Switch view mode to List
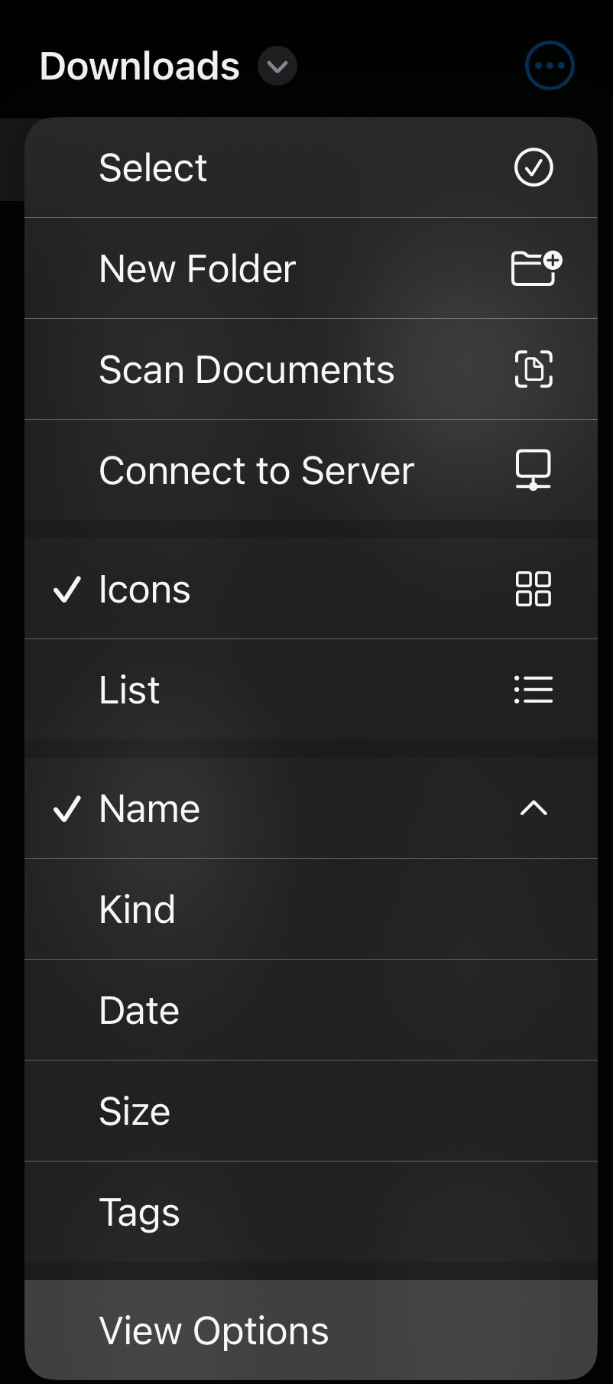This screenshot has width=613, height=1384. pyautogui.click(x=130, y=690)
